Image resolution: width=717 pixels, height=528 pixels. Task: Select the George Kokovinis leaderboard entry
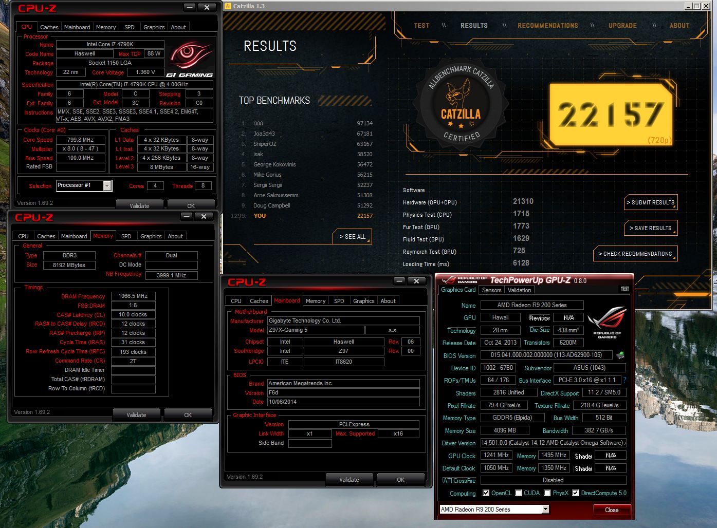coord(307,164)
